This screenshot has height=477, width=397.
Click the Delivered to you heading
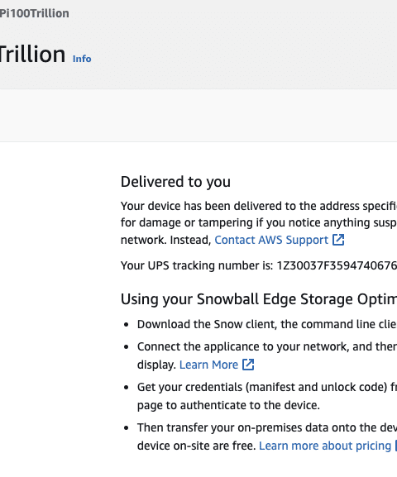[x=175, y=182]
